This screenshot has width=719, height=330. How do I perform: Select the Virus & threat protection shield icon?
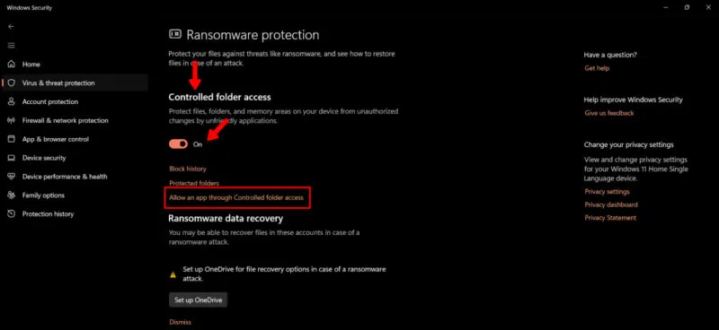coord(12,82)
